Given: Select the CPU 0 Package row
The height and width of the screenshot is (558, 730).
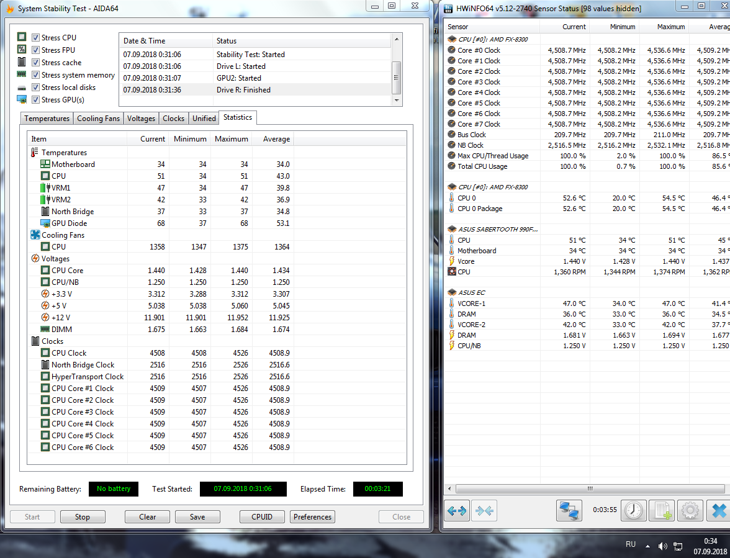Looking at the screenshot, I should click(587, 209).
